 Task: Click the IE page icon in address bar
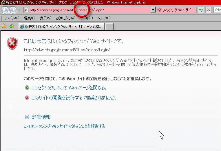pos(26,10)
